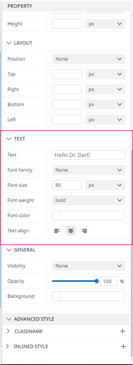This screenshot has height=365, width=133.
Task: Align text to the right
Action: pyautogui.click(x=84, y=231)
